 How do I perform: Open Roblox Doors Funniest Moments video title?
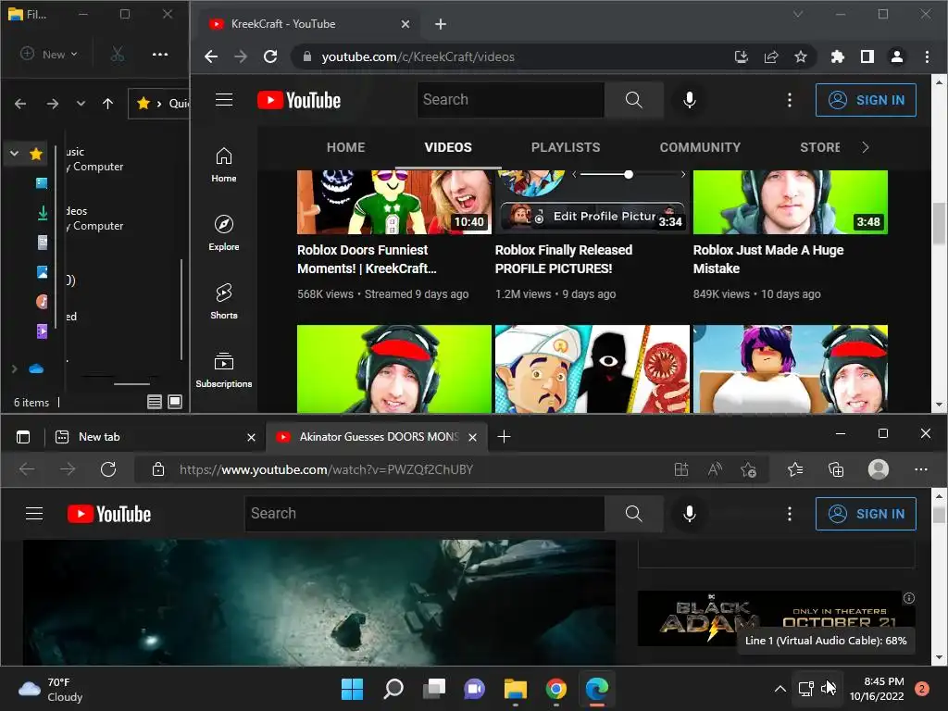367,259
